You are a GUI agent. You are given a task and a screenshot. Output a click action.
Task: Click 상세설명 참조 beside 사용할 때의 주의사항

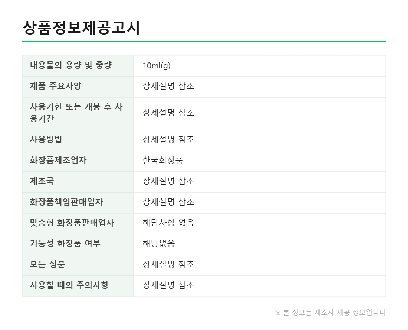(x=168, y=285)
